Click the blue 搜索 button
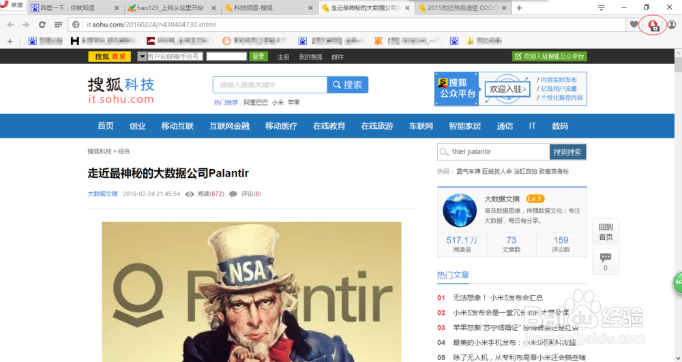 (x=348, y=85)
